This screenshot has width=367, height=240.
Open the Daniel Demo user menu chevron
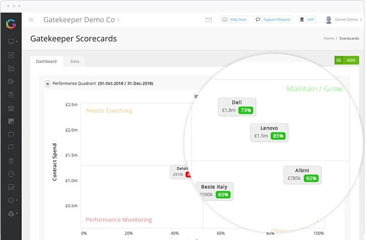(361, 20)
